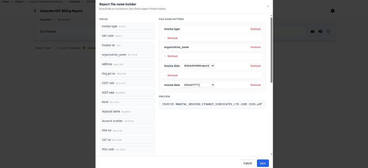Click the cloud upload icon for Gst Invoice
Image resolution: width=368 pixels, height=168 pixels.
[312, 32]
